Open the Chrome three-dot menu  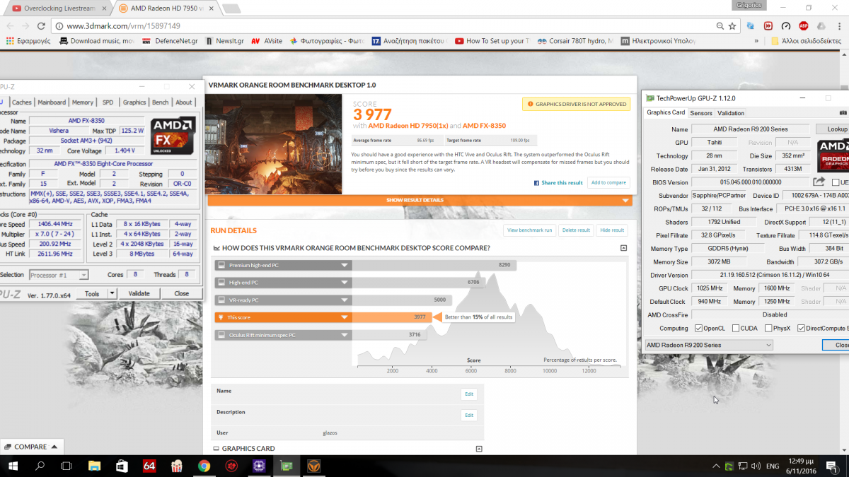[x=839, y=26]
